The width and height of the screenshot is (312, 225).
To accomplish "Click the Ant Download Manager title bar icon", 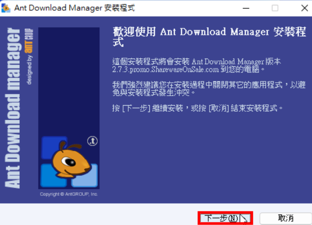I will point(6,8).
